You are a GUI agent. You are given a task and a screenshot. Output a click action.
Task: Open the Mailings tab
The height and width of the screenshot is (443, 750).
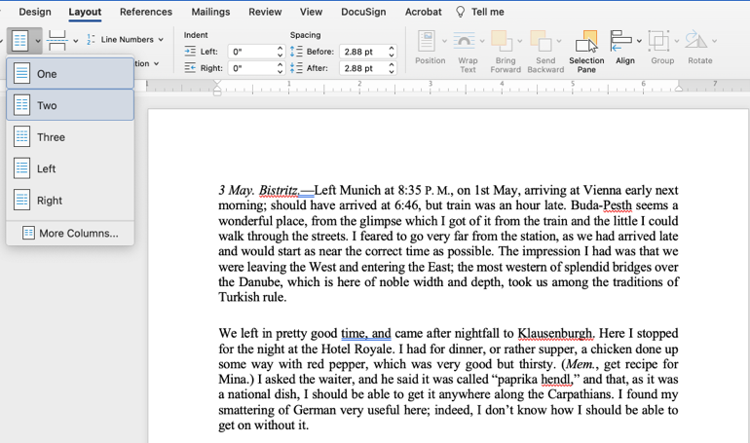pyautogui.click(x=210, y=12)
